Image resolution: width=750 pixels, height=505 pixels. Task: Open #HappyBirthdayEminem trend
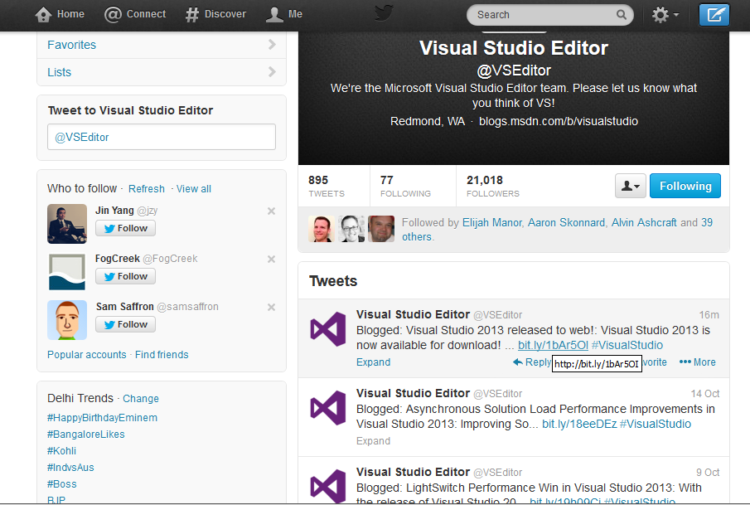(103, 418)
